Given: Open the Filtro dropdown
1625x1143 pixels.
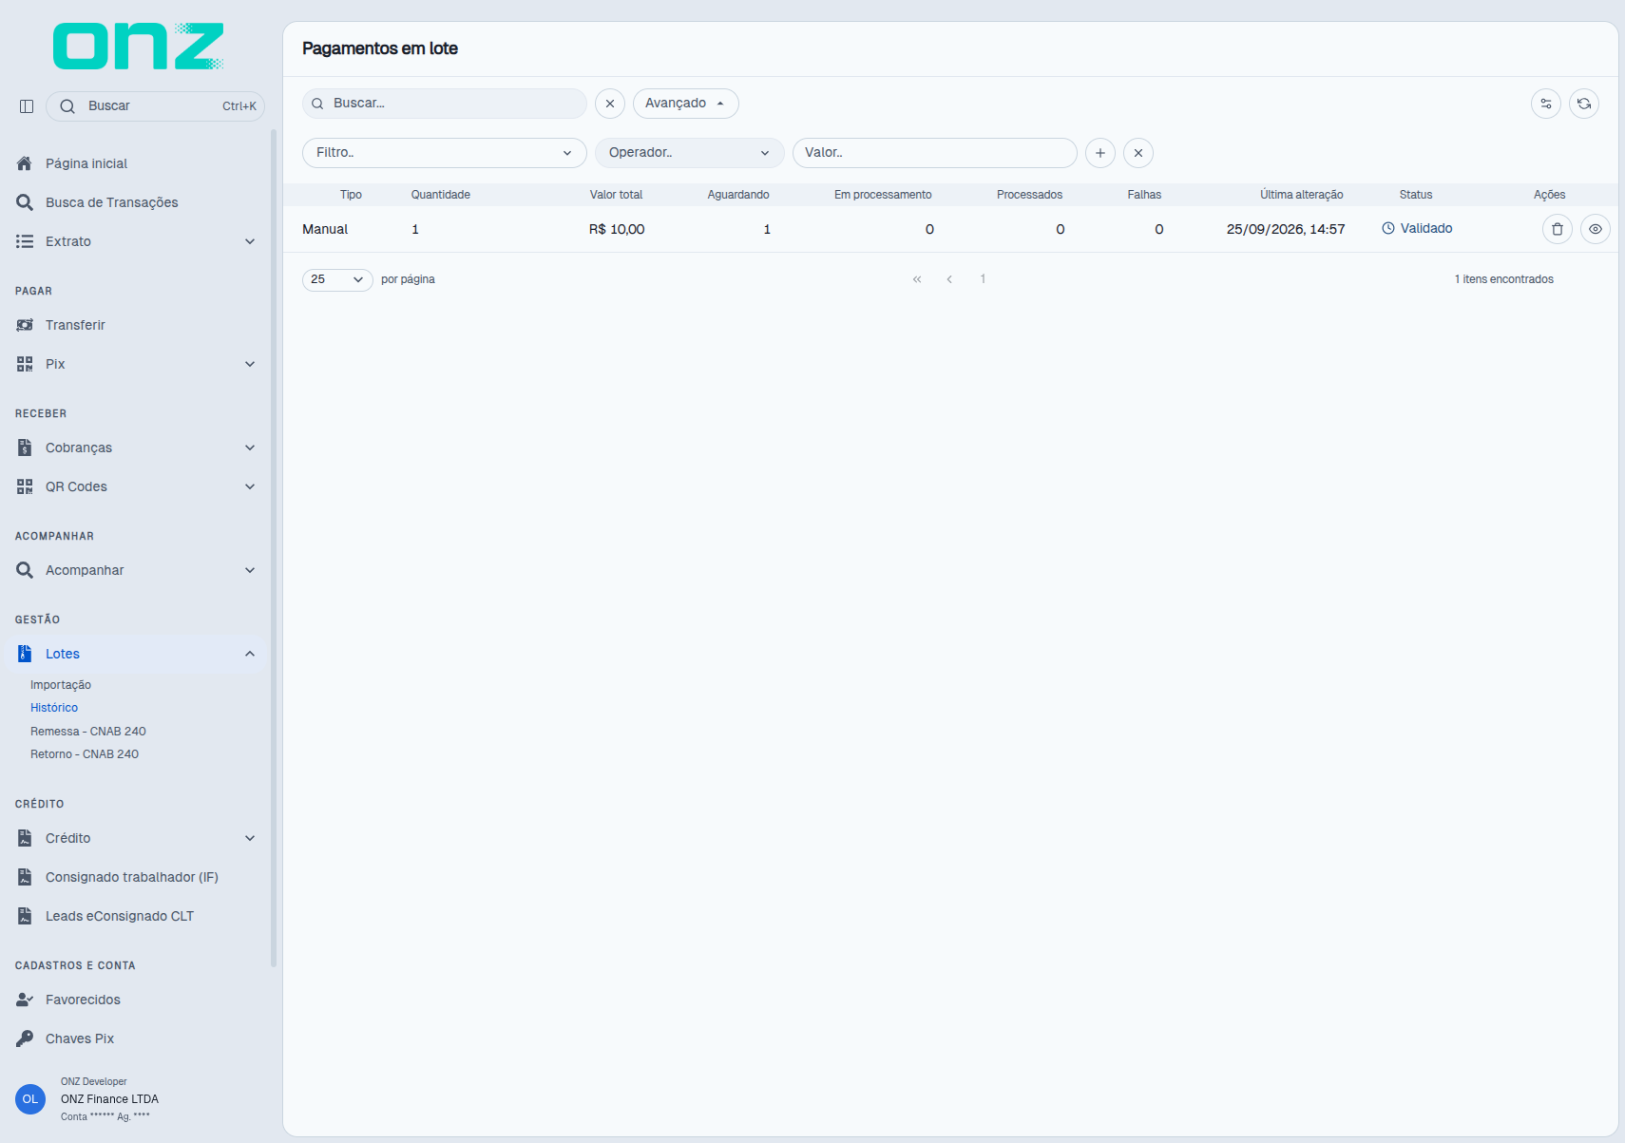Looking at the screenshot, I should tap(445, 153).
